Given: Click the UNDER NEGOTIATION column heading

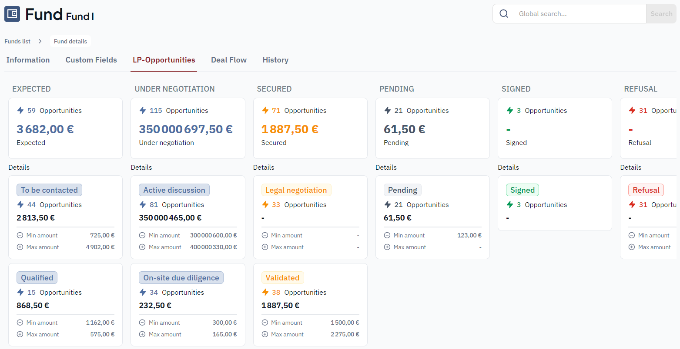Looking at the screenshot, I should point(175,89).
